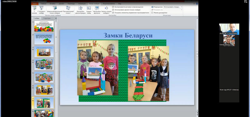
Task: Click the grid view icon in the top corner
Action: click(246, 2)
